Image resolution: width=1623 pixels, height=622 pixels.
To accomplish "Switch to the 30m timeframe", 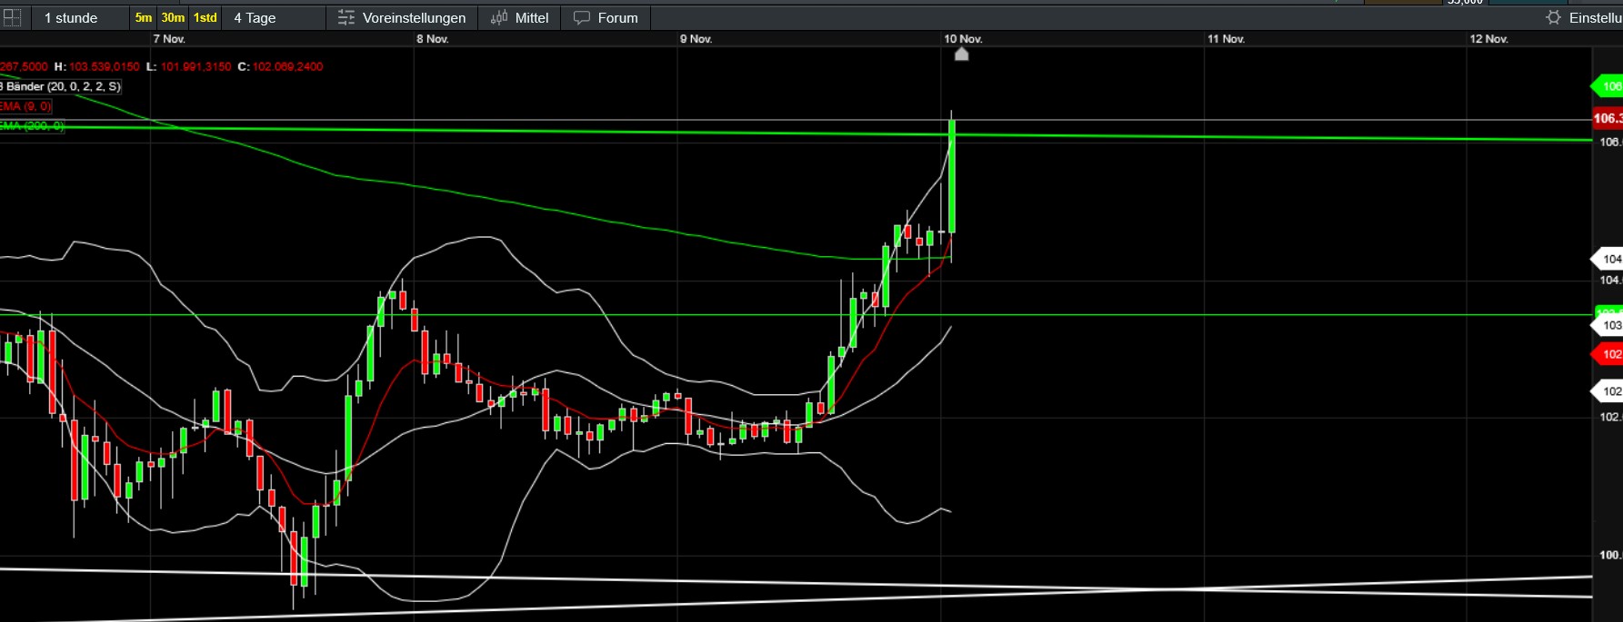I will pos(173,17).
